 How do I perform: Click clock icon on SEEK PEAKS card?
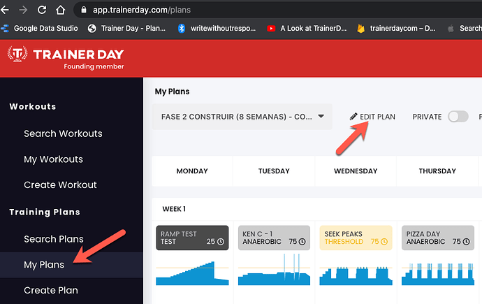384,242
